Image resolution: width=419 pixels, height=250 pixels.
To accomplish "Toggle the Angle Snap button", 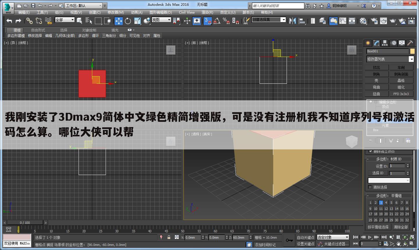I will coord(217,21).
